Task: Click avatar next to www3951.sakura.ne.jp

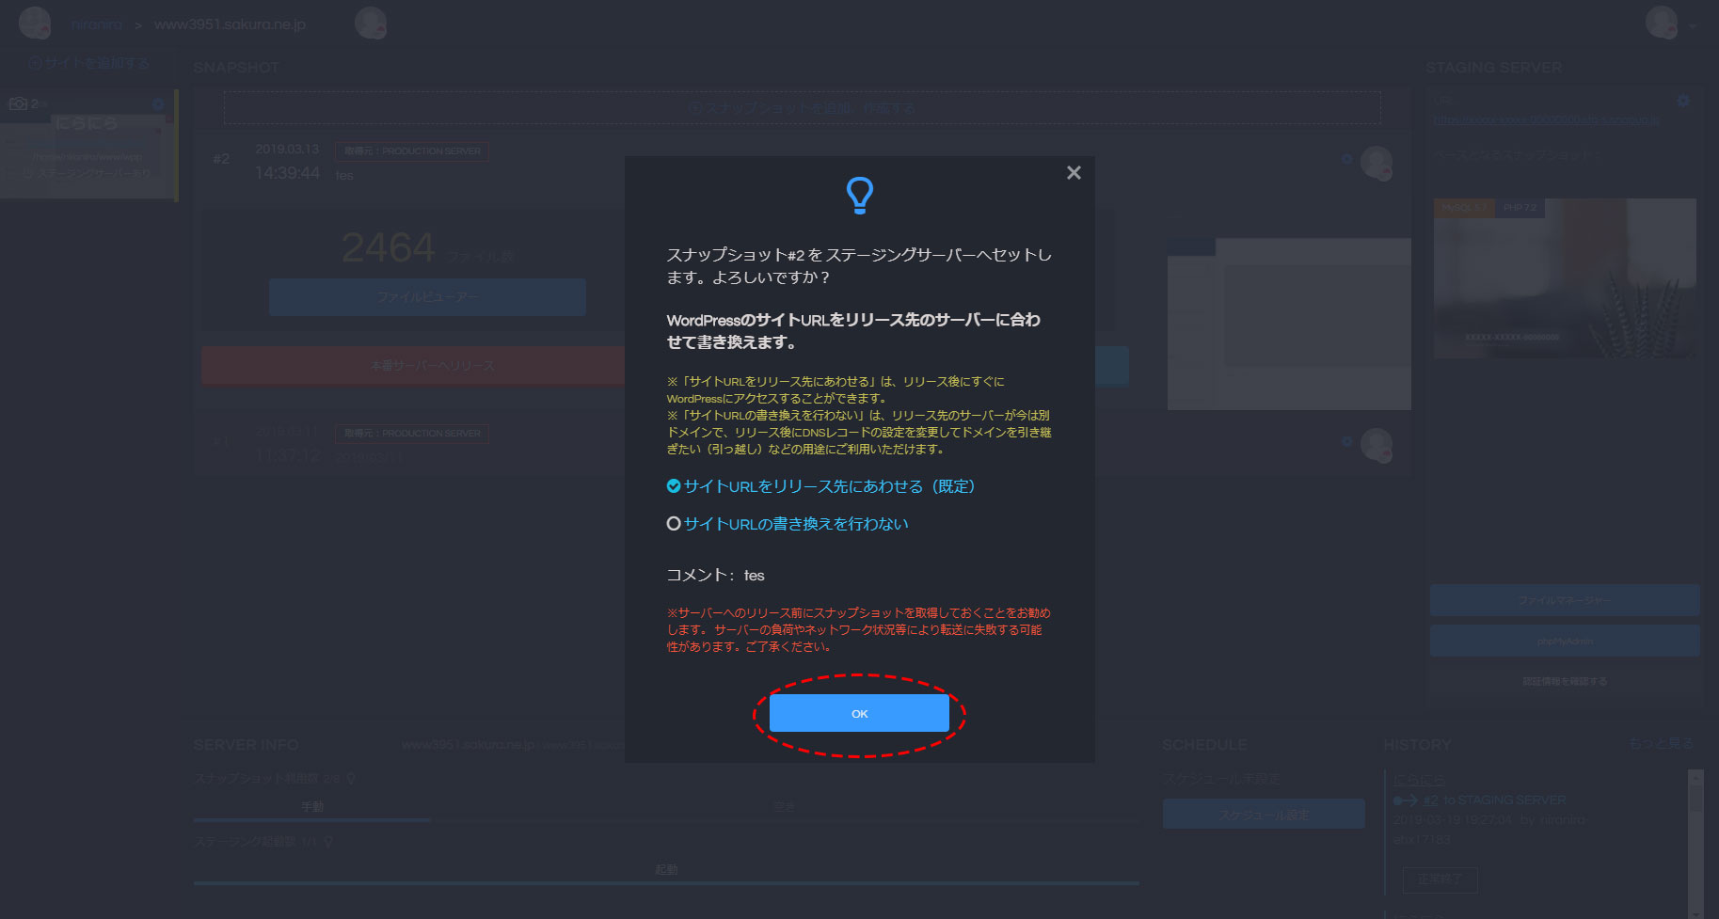Action: [x=371, y=23]
